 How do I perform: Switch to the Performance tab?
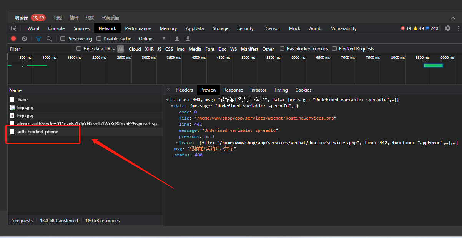[138, 28]
